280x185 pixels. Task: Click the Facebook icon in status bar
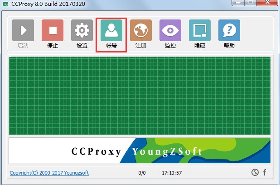265,172
